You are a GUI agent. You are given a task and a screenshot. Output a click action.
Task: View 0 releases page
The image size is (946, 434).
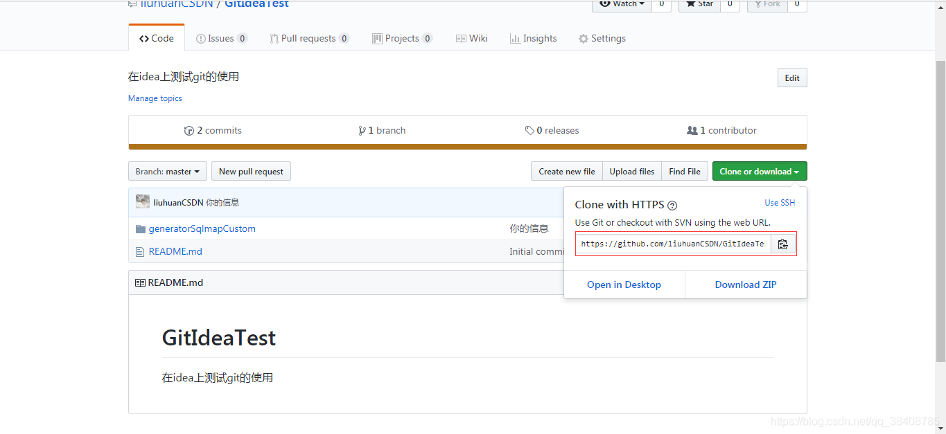(x=552, y=130)
